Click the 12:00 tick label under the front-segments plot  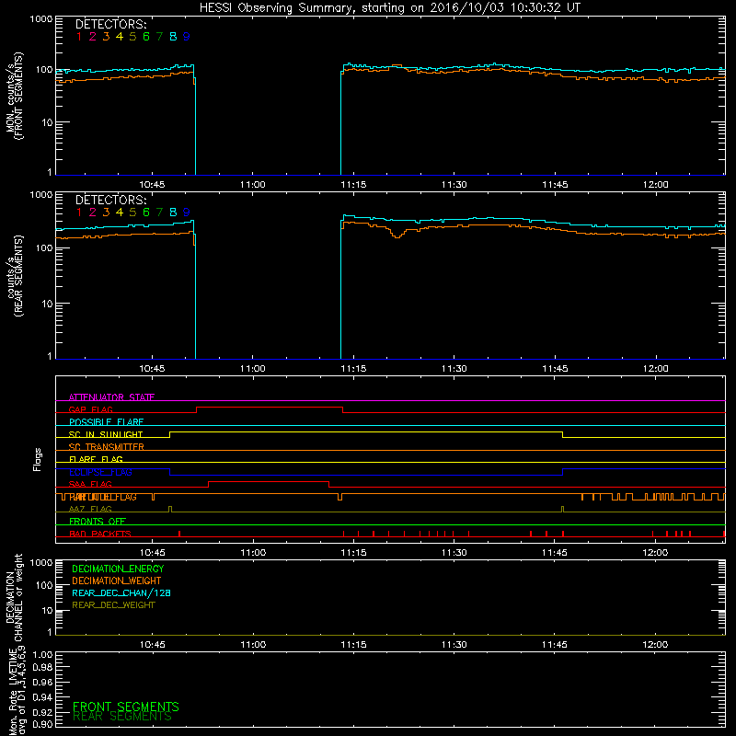(656, 185)
